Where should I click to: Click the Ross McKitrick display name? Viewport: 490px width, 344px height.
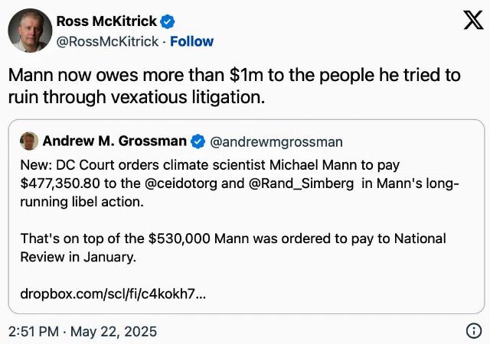(106, 21)
